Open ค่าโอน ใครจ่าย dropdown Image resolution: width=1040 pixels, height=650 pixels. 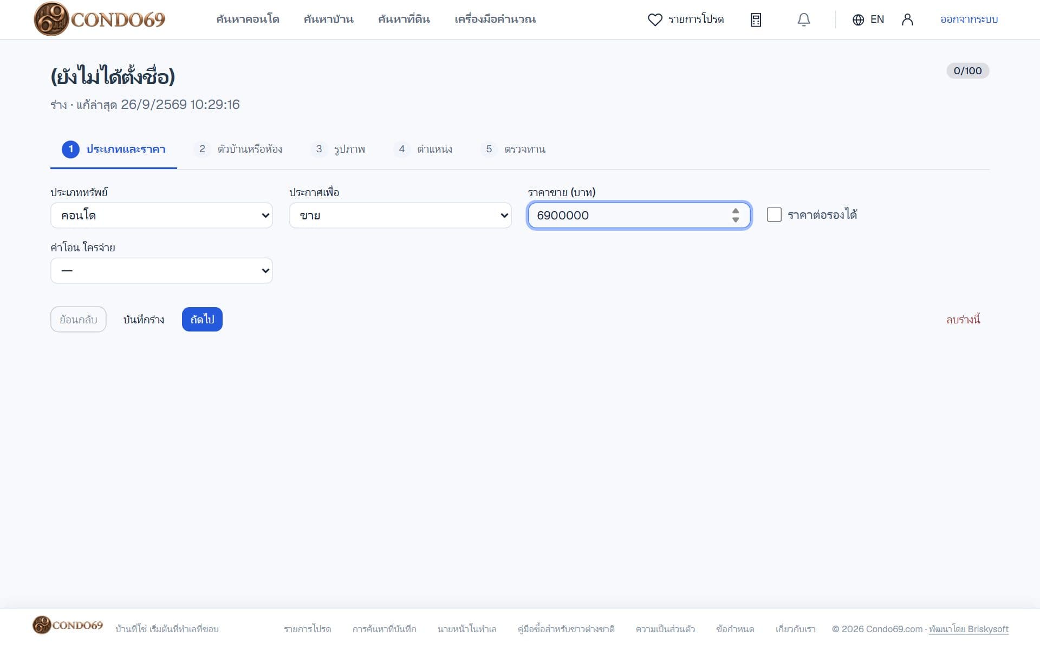point(161,270)
